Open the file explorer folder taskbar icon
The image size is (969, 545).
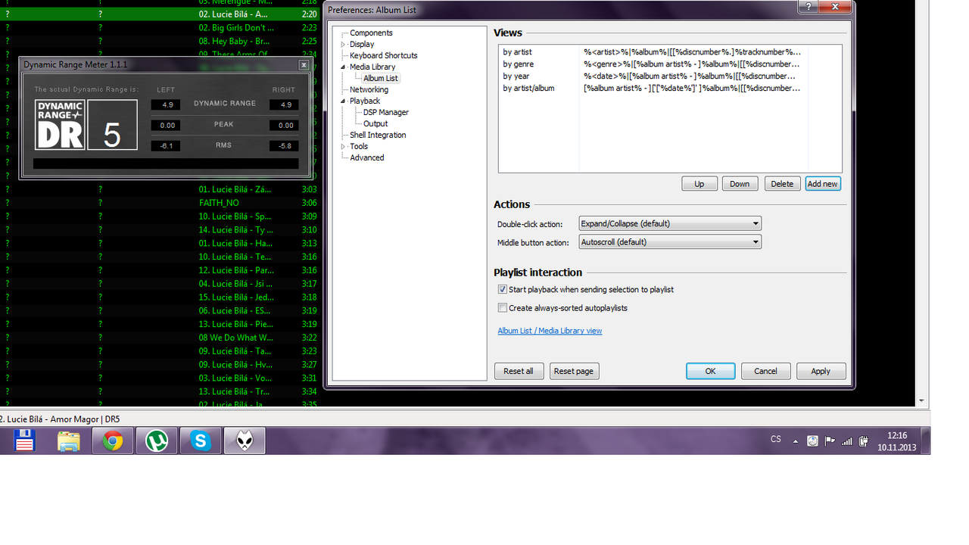69,441
